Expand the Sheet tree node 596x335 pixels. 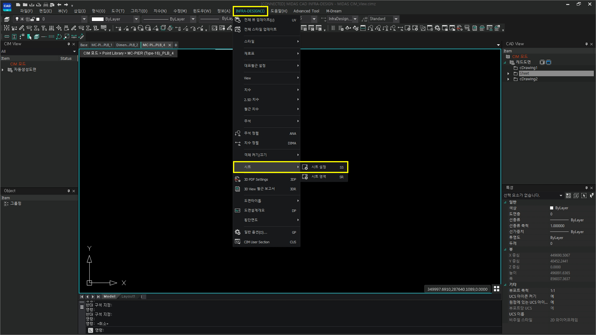click(508, 74)
